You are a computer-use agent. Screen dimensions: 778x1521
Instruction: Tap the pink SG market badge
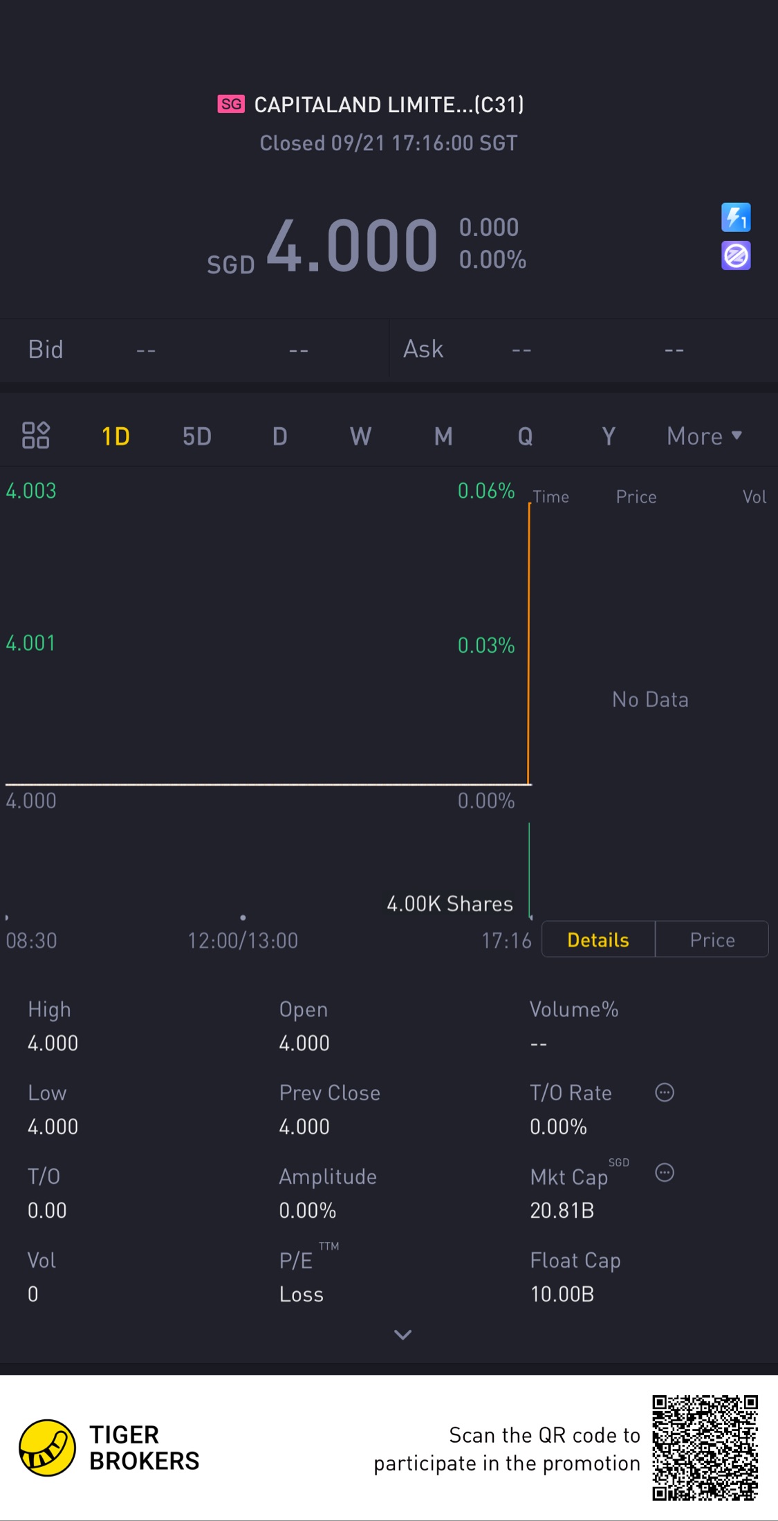(x=231, y=104)
